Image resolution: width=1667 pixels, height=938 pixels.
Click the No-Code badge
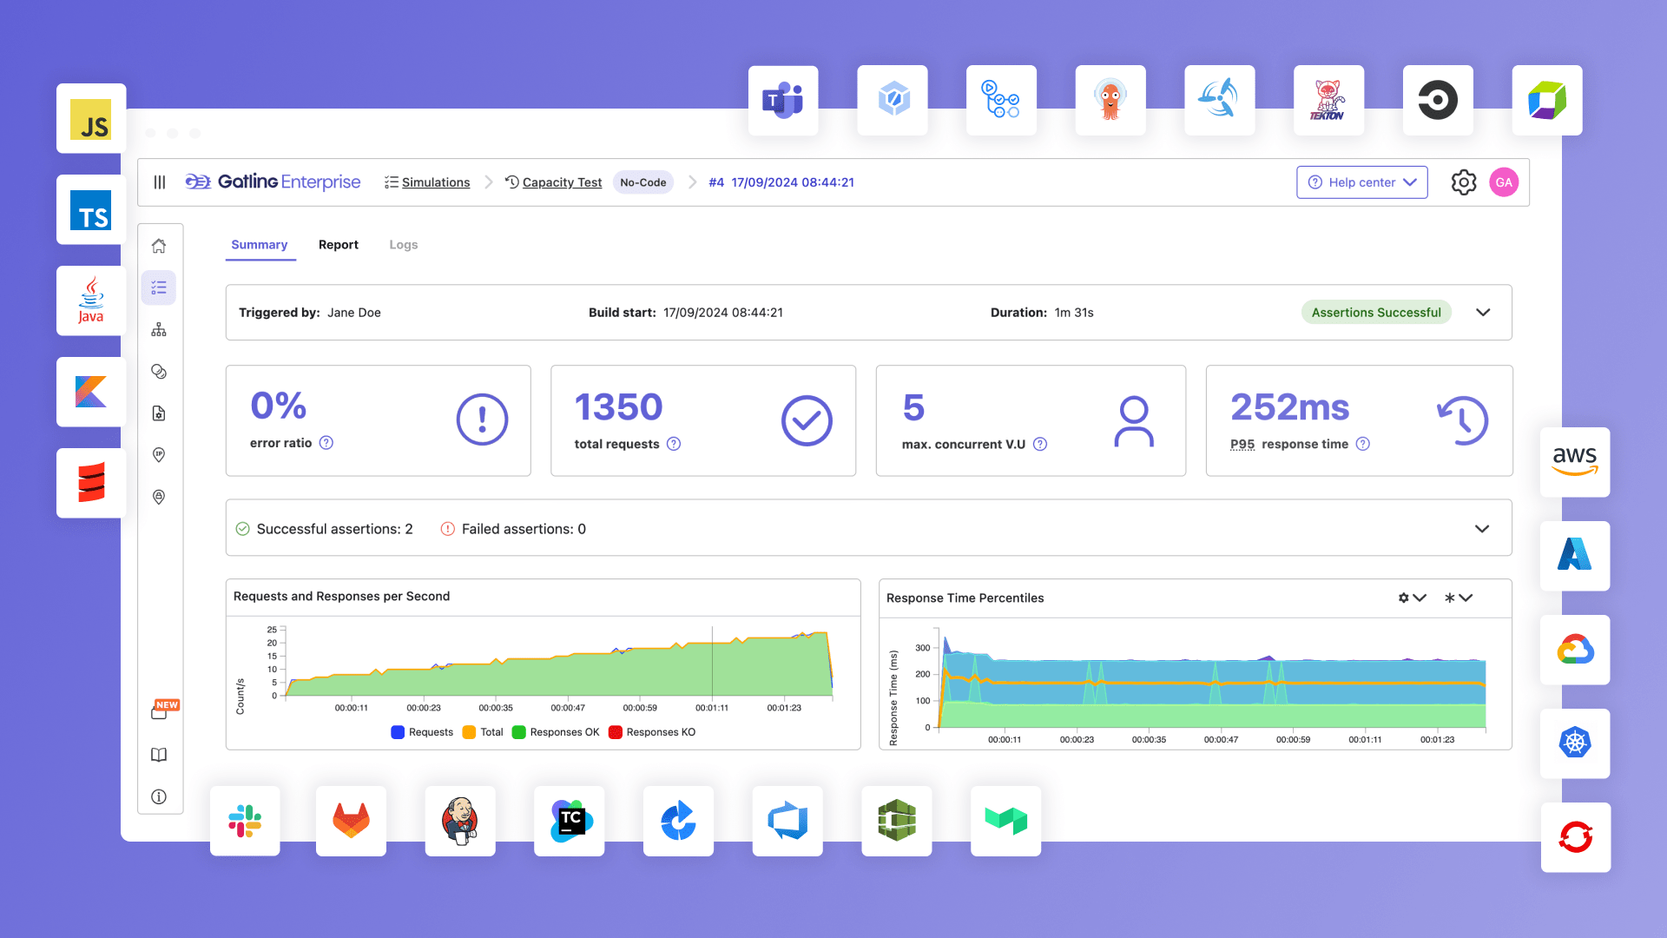click(643, 182)
